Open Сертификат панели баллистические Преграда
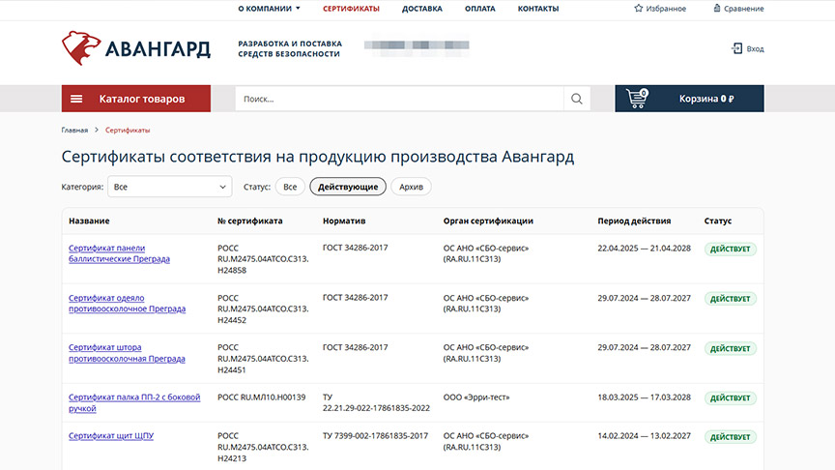 pyautogui.click(x=119, y=253)
